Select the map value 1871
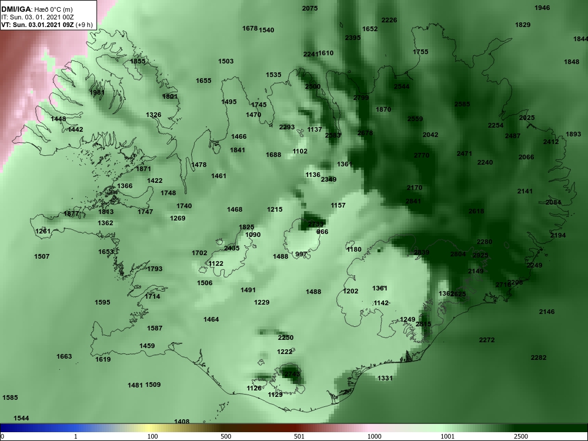This screenshot has width=588, height=441. 143,169
